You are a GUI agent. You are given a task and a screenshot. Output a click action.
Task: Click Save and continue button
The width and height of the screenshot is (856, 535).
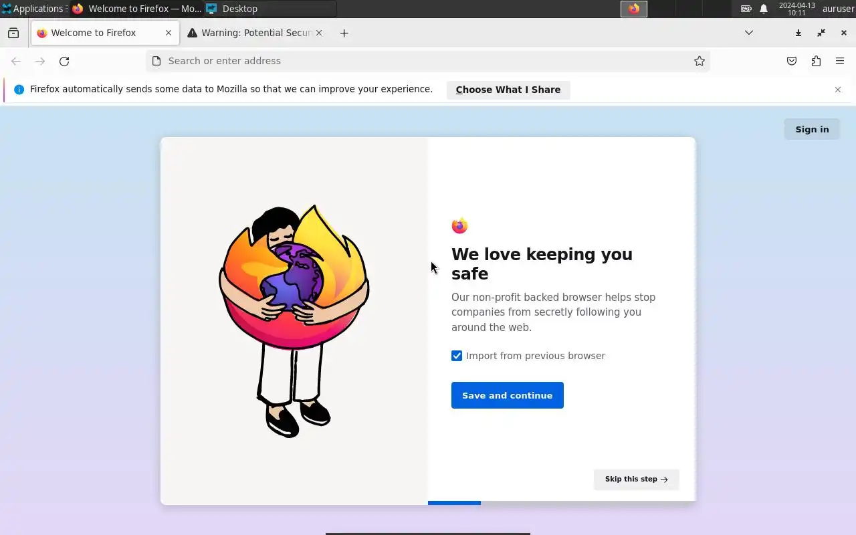click(508, 395)
